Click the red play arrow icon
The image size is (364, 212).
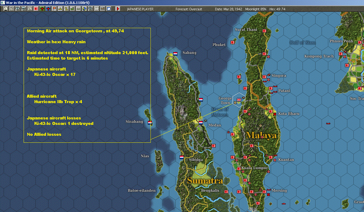click(x=118, y=9)
